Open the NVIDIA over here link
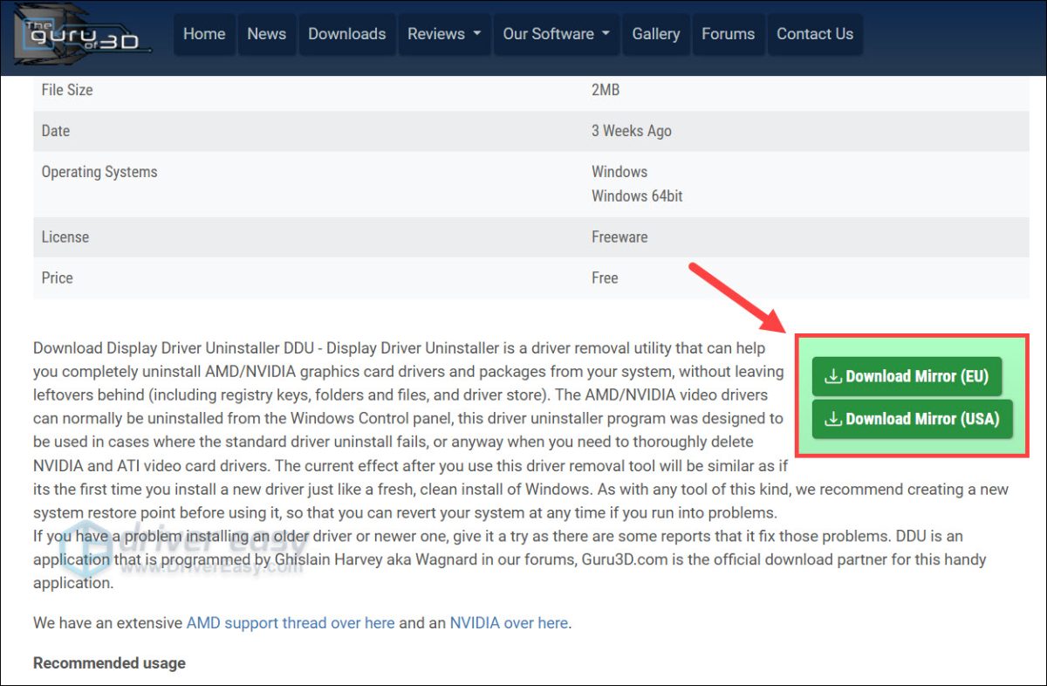Viewport: 1047px width, 686px height. pos(510,622)
